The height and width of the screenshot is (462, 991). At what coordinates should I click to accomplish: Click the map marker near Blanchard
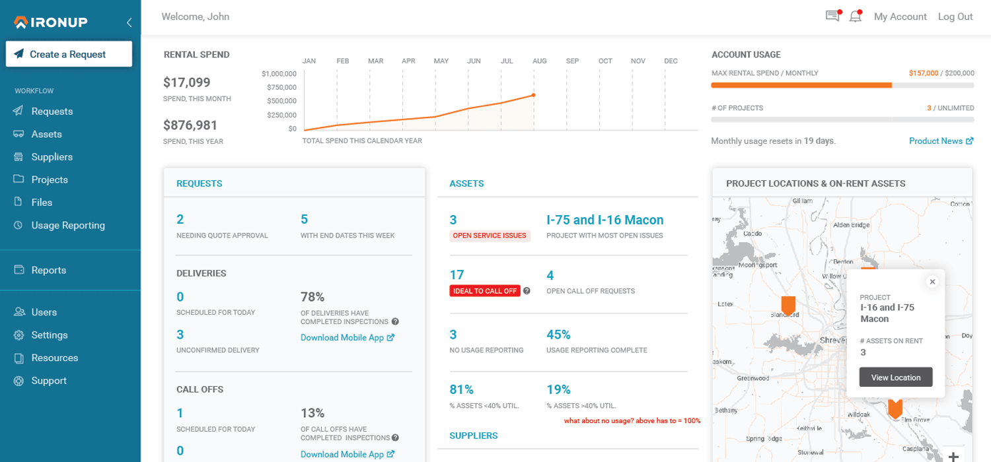tap(788, 306)
